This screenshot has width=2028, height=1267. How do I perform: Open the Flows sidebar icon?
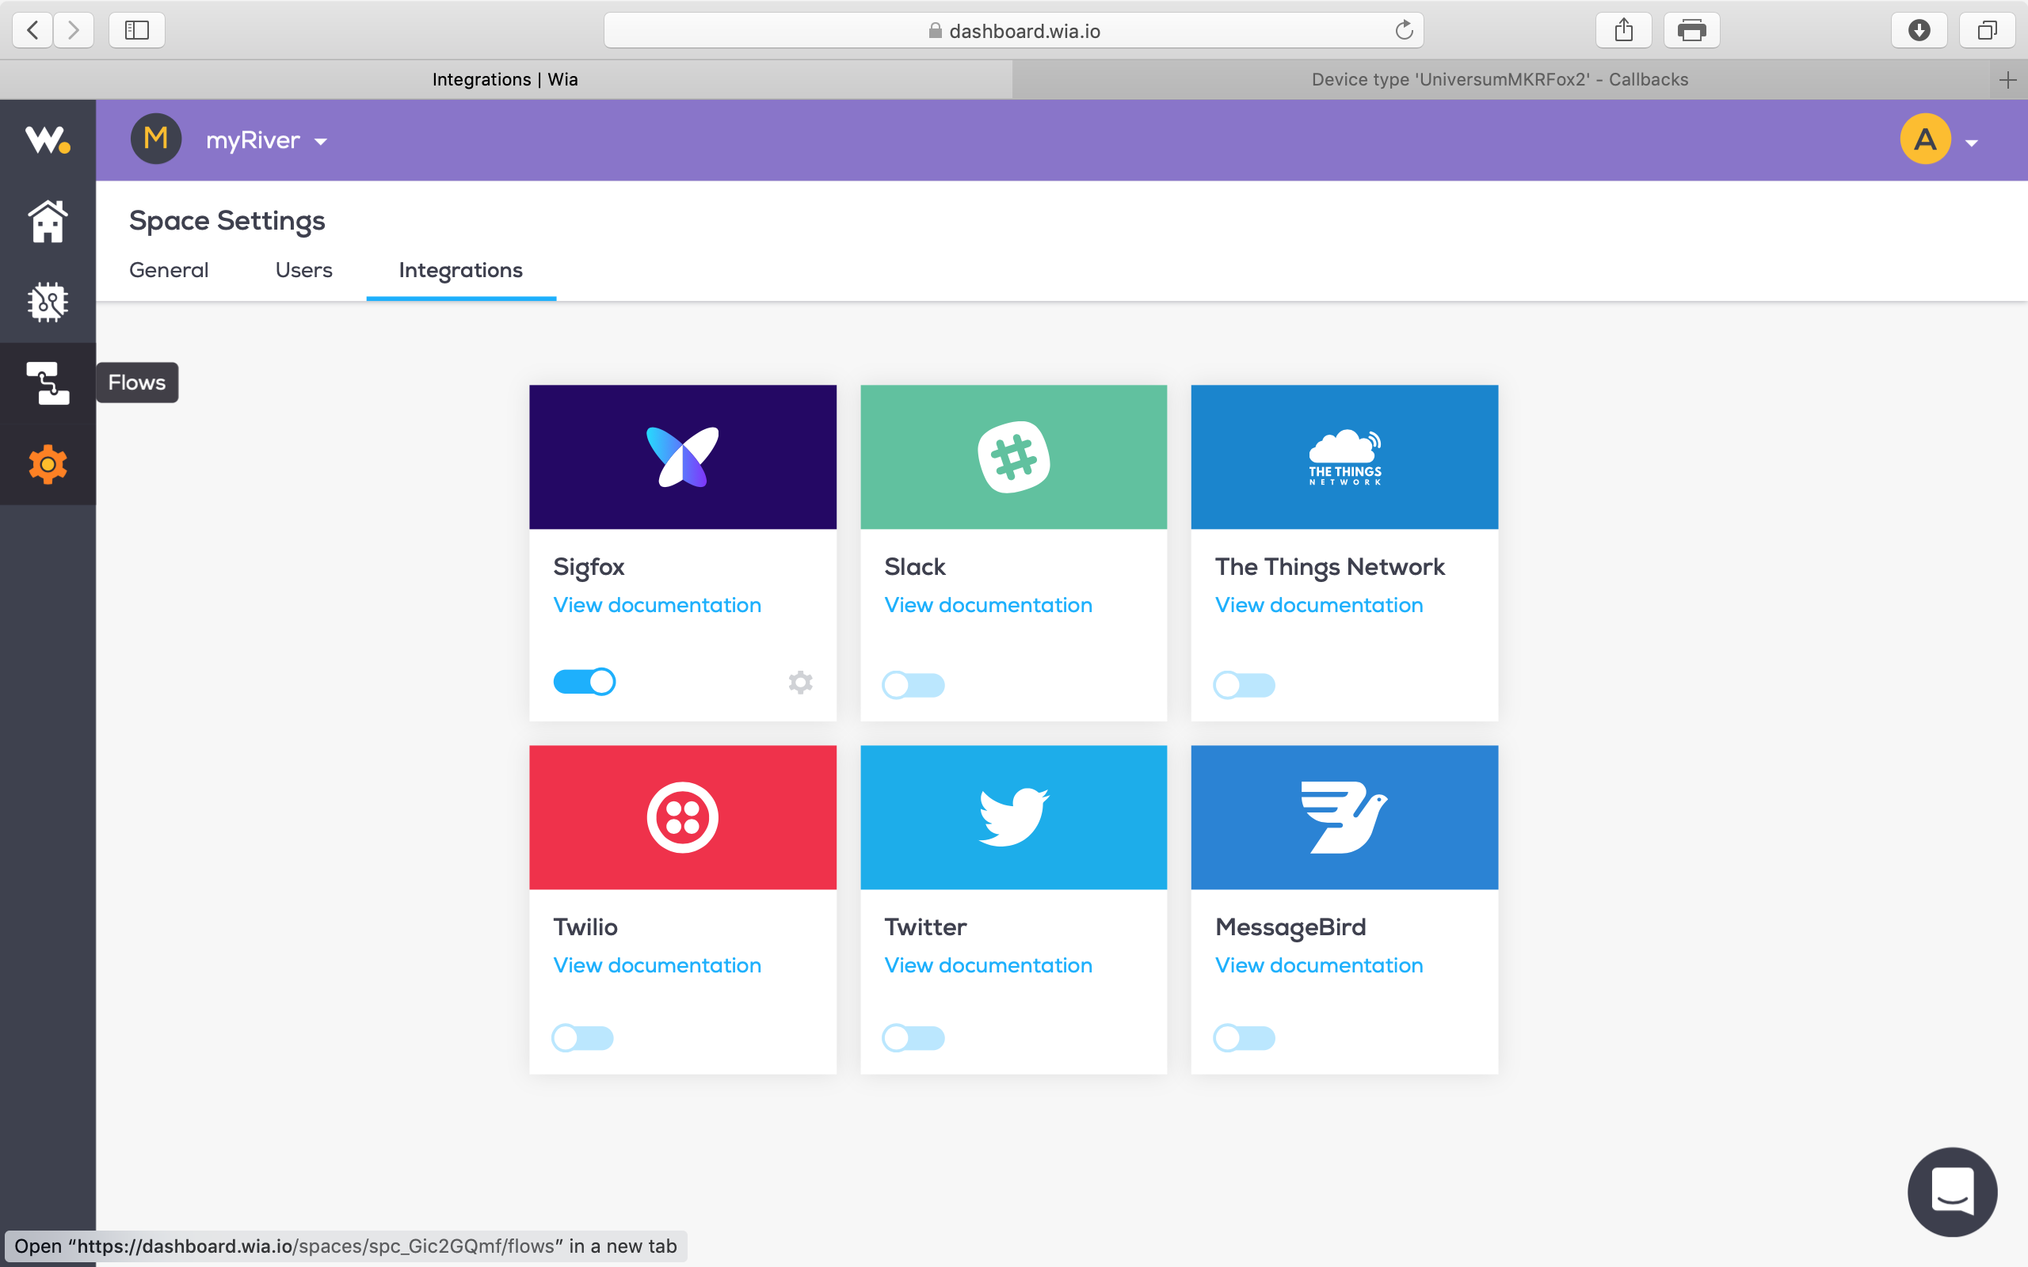pos(48,383)
